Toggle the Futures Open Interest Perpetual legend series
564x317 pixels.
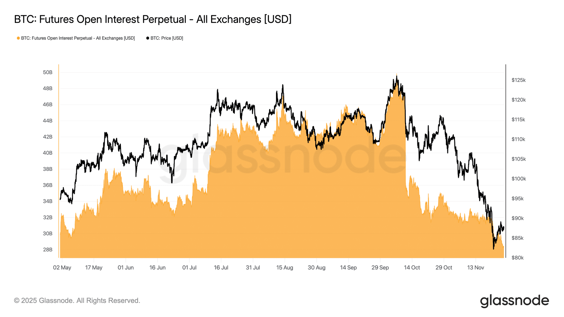tap(78, 38)
